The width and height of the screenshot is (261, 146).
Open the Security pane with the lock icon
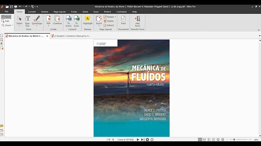2,48
